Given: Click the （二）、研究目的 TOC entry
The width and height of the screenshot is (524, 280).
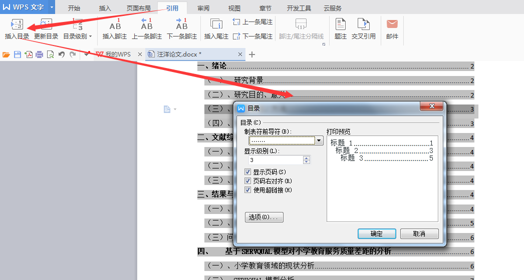Looking at the screenshot, I should (339, 95).
